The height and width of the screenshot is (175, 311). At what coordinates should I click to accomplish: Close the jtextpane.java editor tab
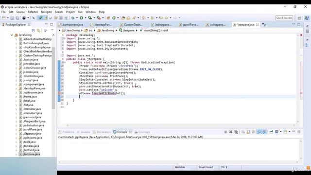click(257, 25)
